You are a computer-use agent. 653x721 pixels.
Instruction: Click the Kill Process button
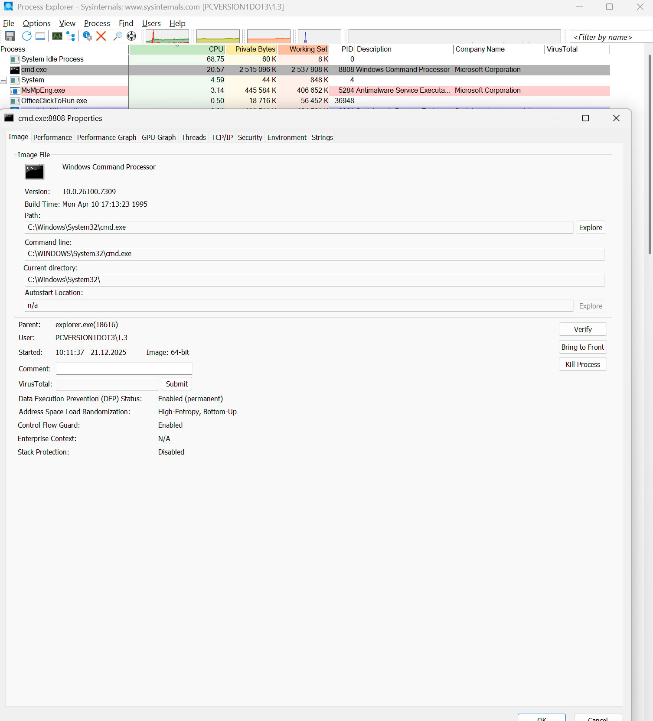click(583, 364)
